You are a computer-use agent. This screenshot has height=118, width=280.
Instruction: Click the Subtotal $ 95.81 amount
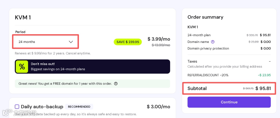click(263, 88)
